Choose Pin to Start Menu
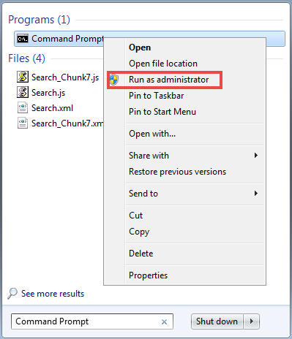Image resolution: width=292 pixels, height=339 pixels. tap(162, 112)
